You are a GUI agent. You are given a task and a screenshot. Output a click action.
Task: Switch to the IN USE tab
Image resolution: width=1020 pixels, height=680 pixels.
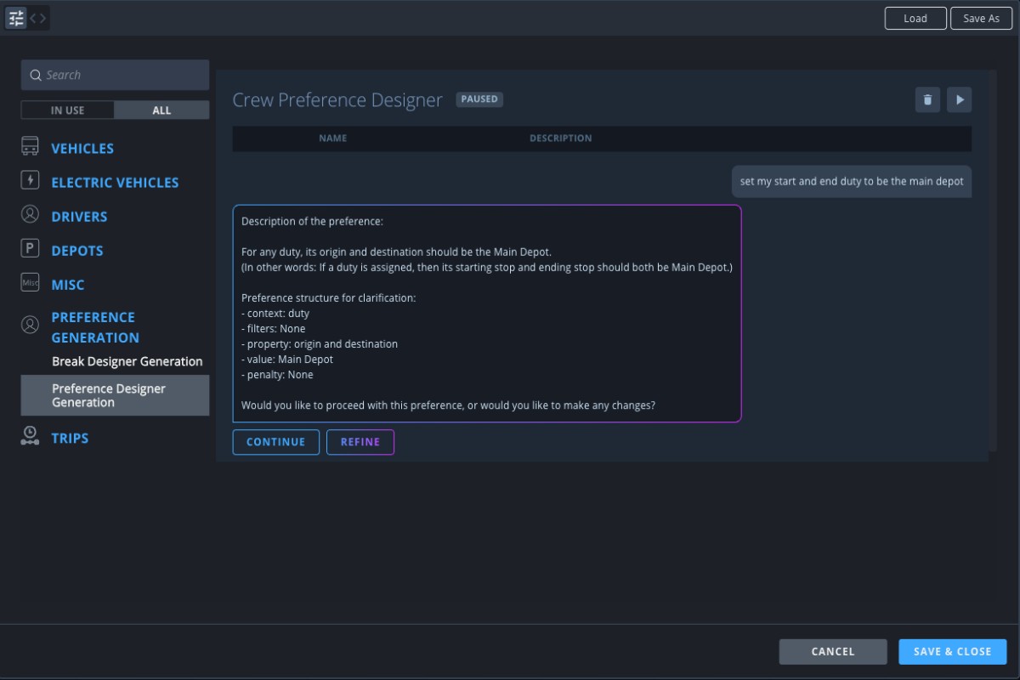(x=67, y=110)
